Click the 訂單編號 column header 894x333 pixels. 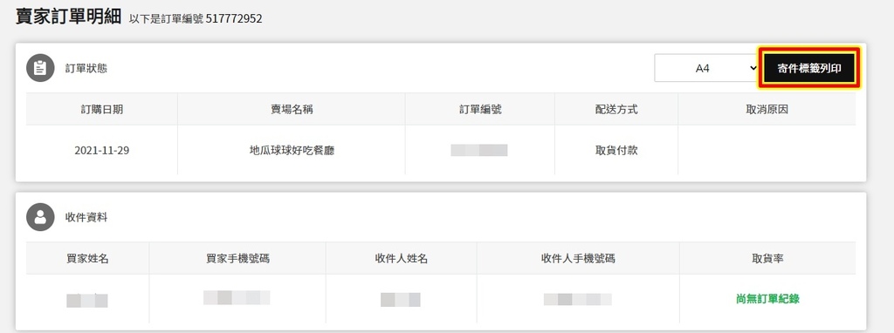(x=480, y=109)
